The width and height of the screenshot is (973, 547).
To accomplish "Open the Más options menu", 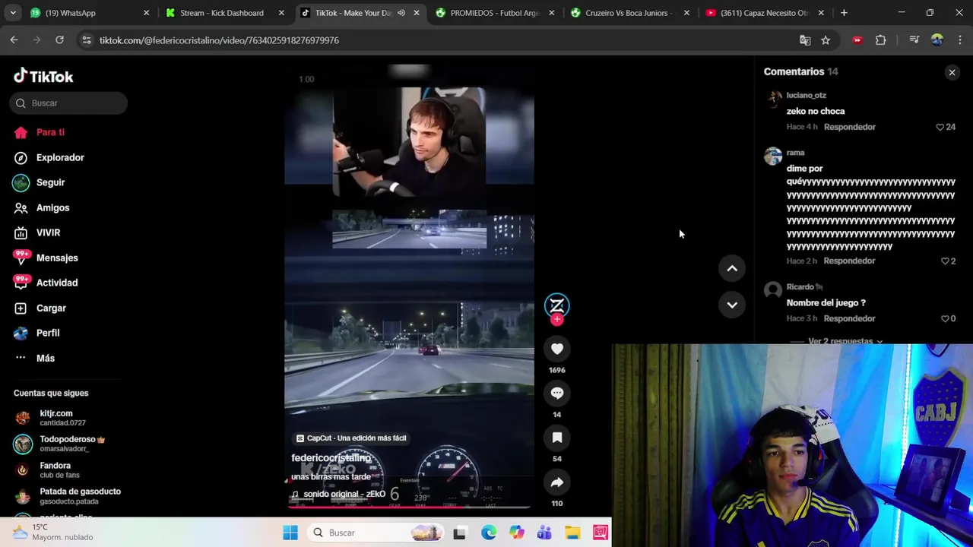I will point(34,358).
